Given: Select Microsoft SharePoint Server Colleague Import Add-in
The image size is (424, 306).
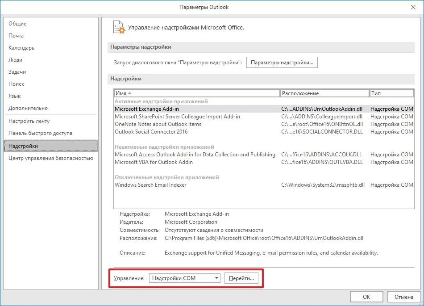Looking at the screenshot, I should click(264, 116).
